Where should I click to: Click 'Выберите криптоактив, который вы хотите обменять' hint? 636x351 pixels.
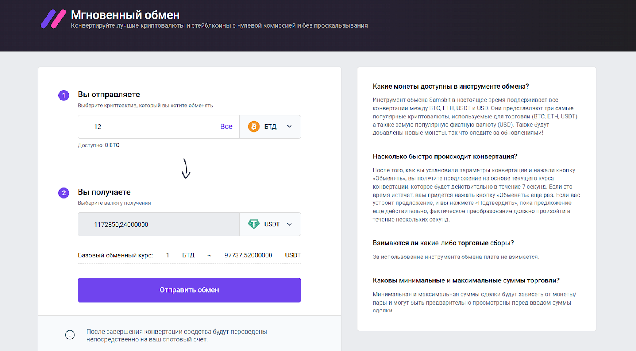tap(145, 106)
